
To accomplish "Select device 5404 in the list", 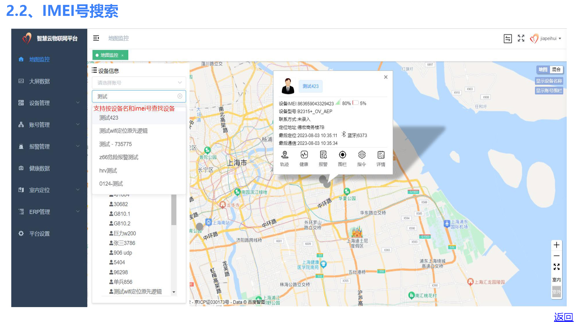I will pos(117,263).
